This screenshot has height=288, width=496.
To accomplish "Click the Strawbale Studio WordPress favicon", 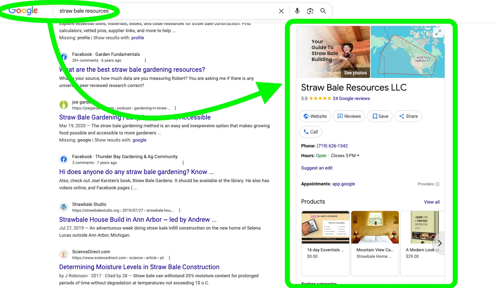I will (64, 207).
